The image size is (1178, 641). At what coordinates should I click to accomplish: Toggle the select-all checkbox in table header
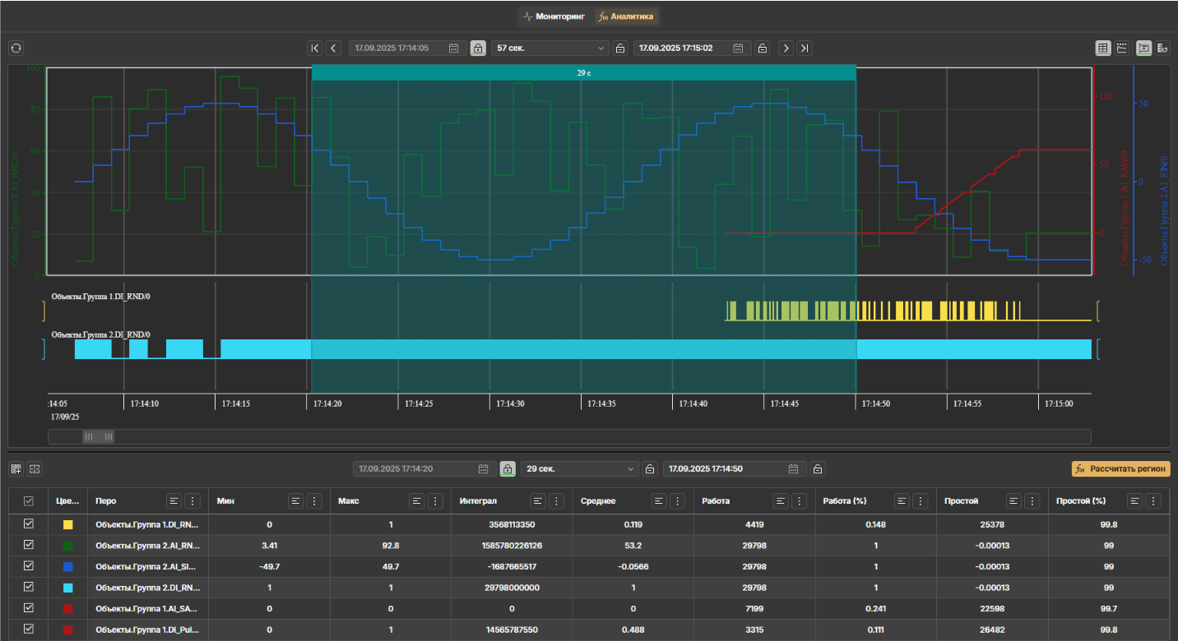[29, 500]
